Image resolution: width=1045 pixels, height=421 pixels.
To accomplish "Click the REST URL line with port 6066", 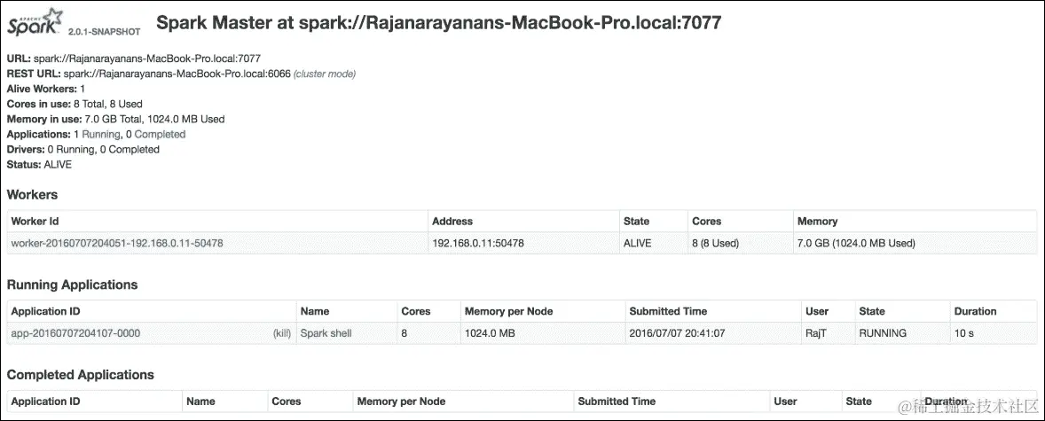I will [181, 74].
